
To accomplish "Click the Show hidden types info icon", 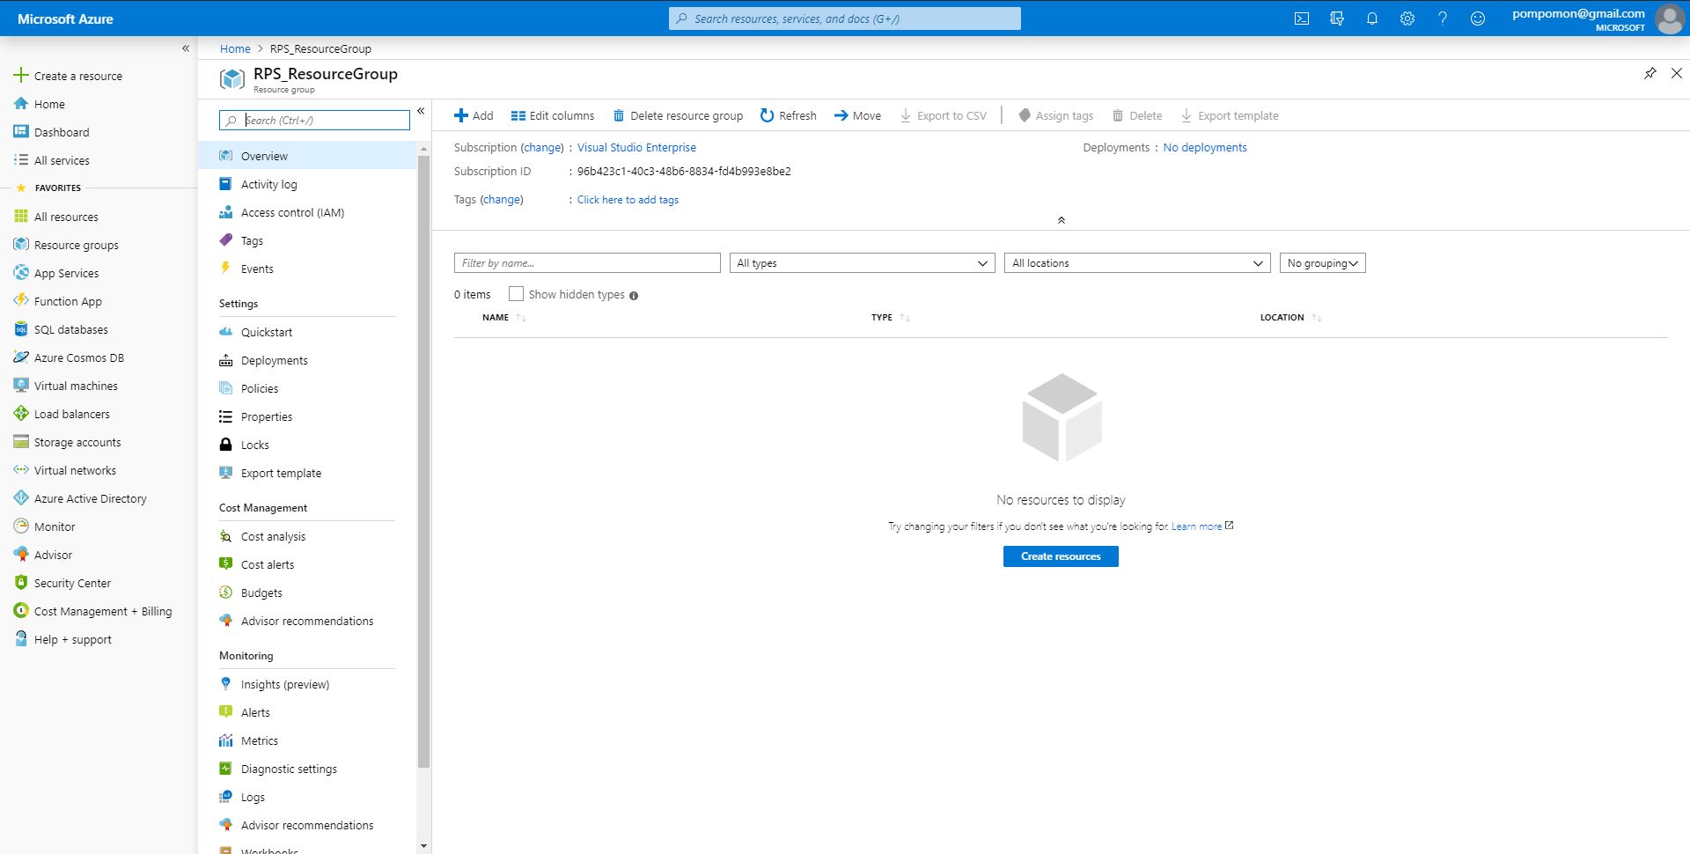I will pyautogui.click(x=634, y=296).
